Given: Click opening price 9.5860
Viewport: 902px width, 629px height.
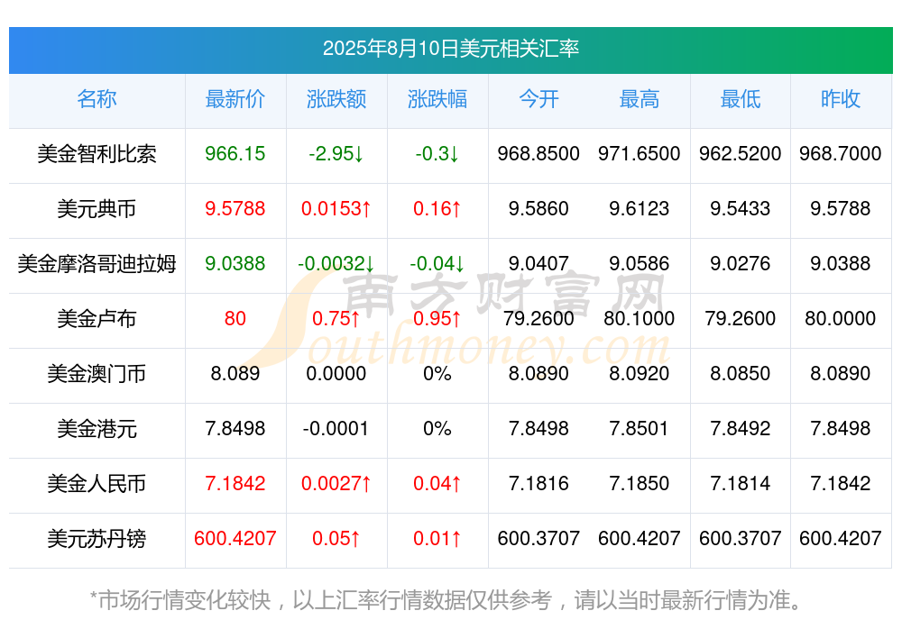Looking at the screenshot, I should 538,209.
